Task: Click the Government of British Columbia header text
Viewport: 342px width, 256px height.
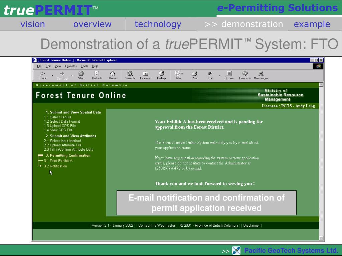Action: click(81, 85)
